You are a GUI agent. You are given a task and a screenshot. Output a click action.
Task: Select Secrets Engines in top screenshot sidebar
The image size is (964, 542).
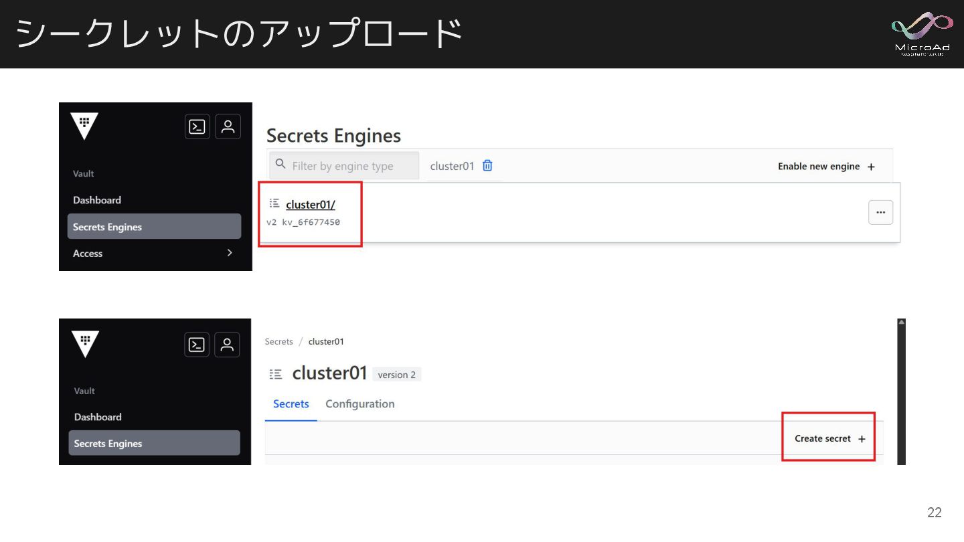(154, 227)
